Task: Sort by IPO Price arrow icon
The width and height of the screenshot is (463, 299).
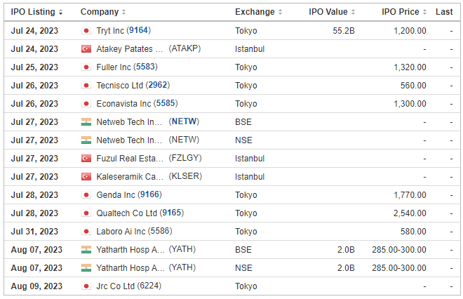Action: (424, 12)
